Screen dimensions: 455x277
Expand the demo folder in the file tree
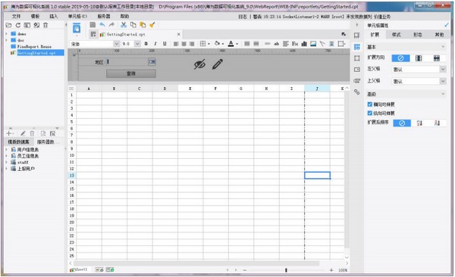pyautogui.click(x=7, y=34)
